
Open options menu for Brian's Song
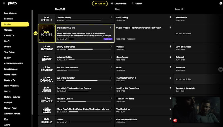[x=170, y=17]
